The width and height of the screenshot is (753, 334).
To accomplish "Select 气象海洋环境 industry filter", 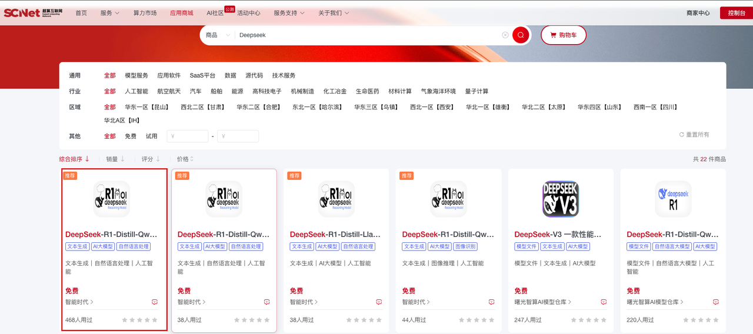I will pyautogui.click(x=438, y=91).
